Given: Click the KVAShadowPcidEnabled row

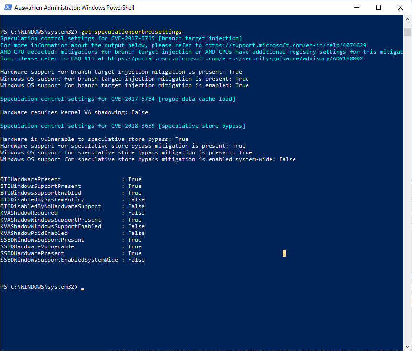Looking at the screenshot, I should click(72, 234).
